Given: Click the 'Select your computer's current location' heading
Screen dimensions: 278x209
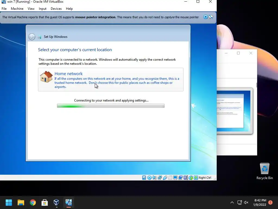Looking at the screenshot, I should point(75,50).
